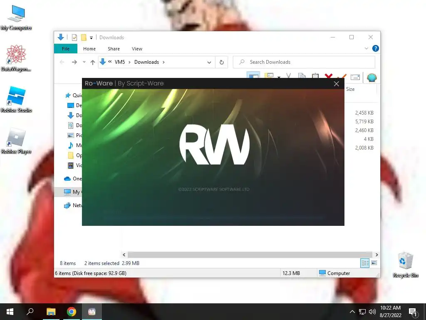
Task: Select the file sized 4 KB
Action: [369, 139]
